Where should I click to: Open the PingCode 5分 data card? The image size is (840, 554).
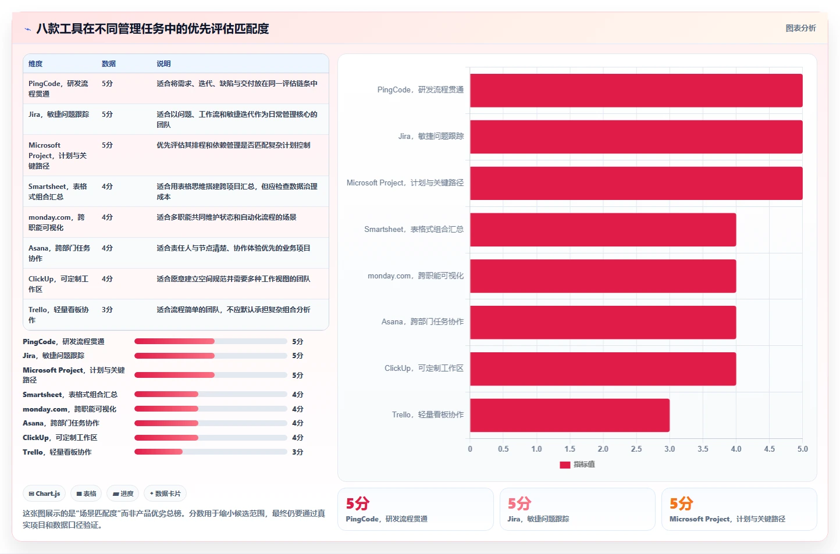point(415,509)
